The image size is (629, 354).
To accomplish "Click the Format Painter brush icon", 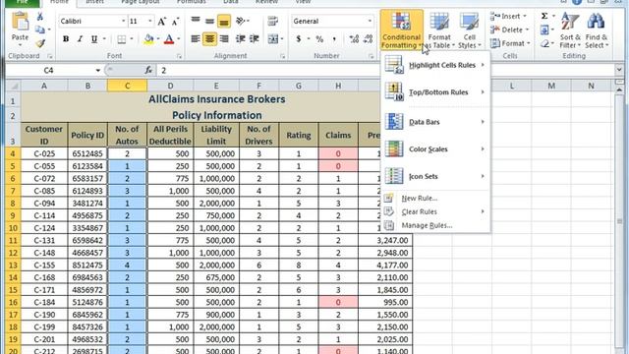I will (40, 43).
